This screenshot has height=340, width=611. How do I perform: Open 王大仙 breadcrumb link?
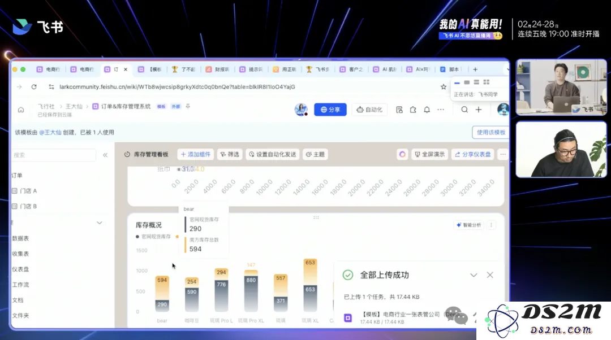(74, 106)
